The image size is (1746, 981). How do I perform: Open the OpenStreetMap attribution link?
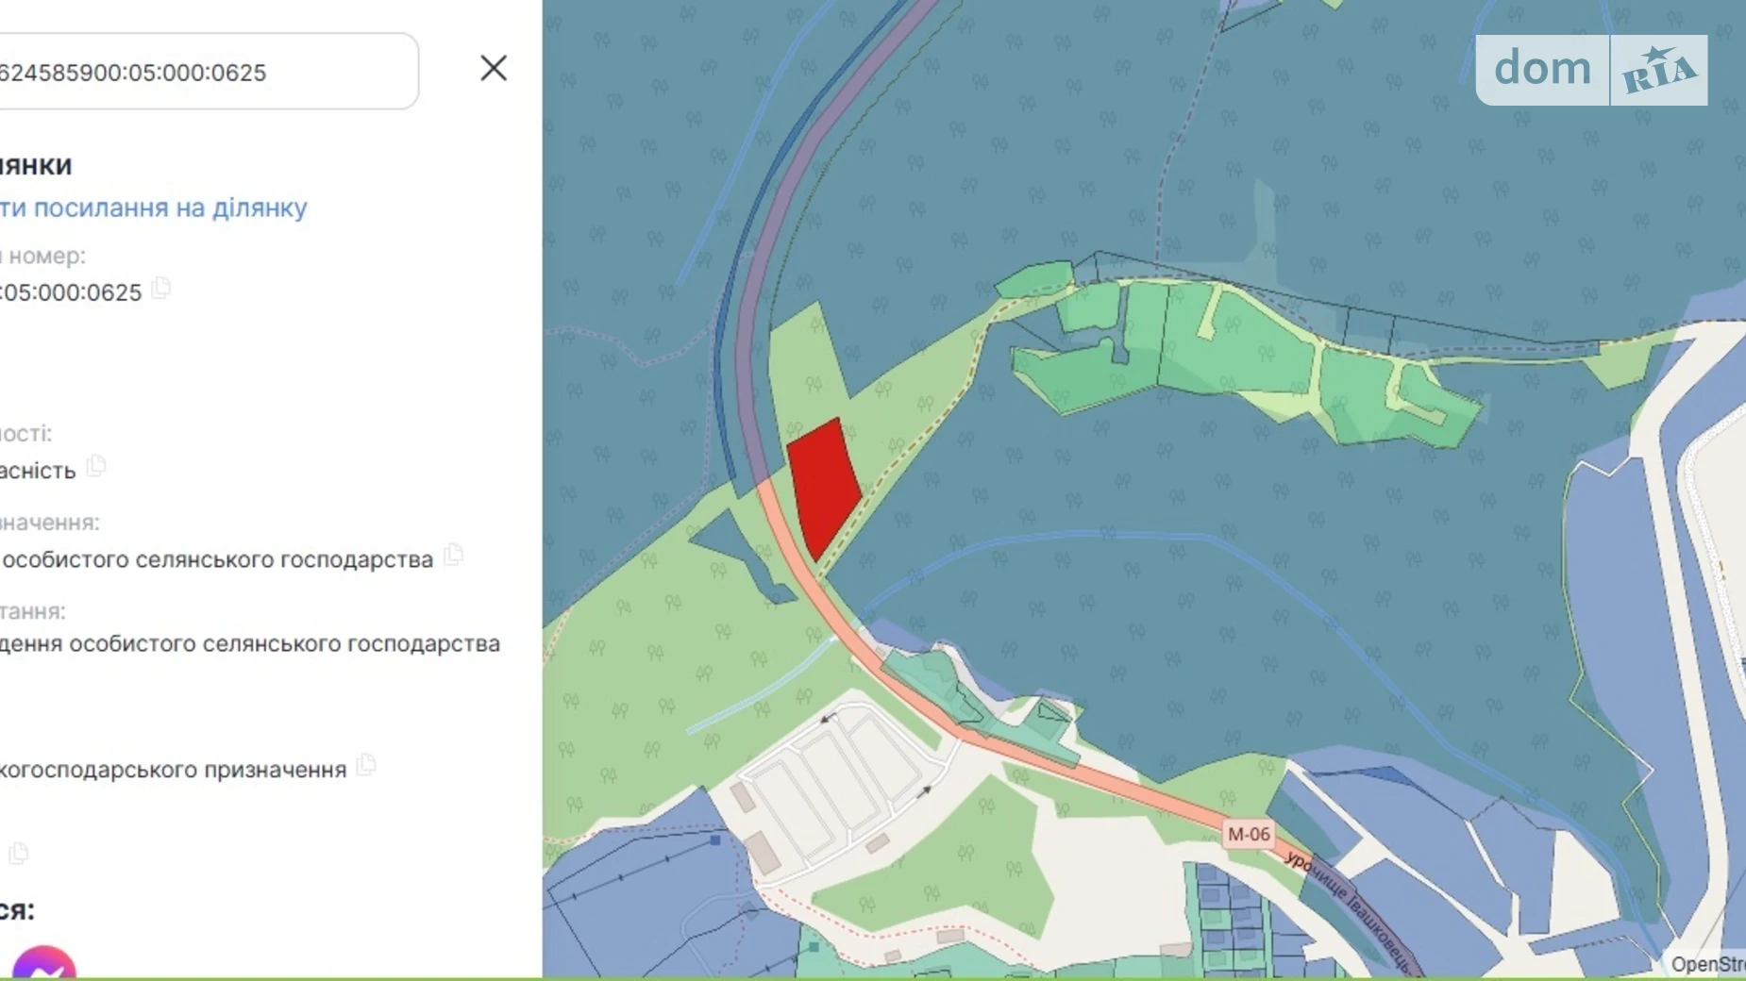pos(1706,964)
